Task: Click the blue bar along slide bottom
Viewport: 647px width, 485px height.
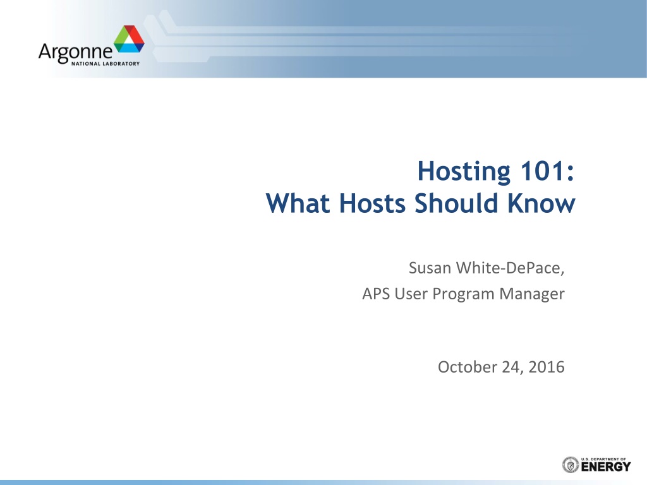Action: (x=323, y=482)
